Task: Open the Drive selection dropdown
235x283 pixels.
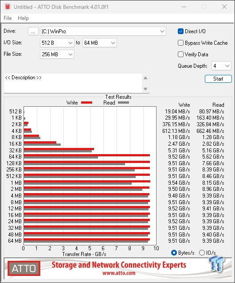Action: [103, 31]
